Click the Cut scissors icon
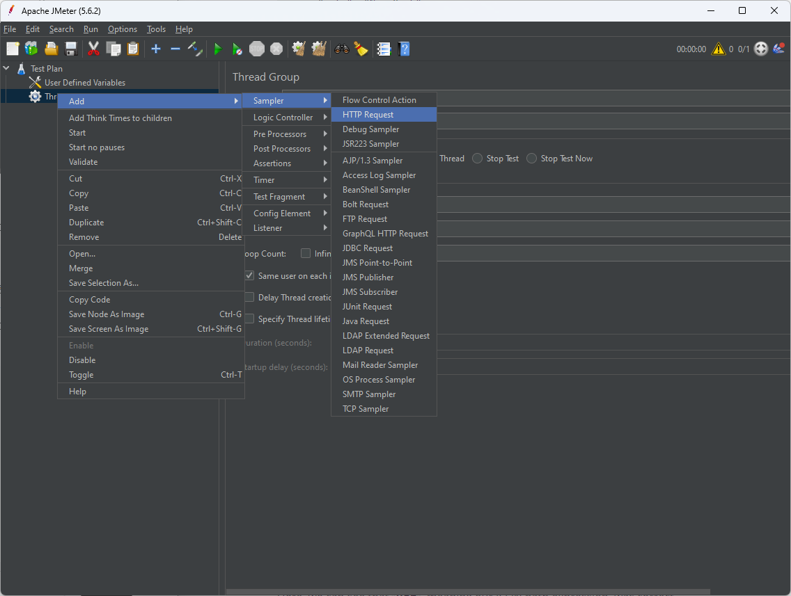Viewport: 791px width, 596px height. pyautogui.click(x=93, y=49)
